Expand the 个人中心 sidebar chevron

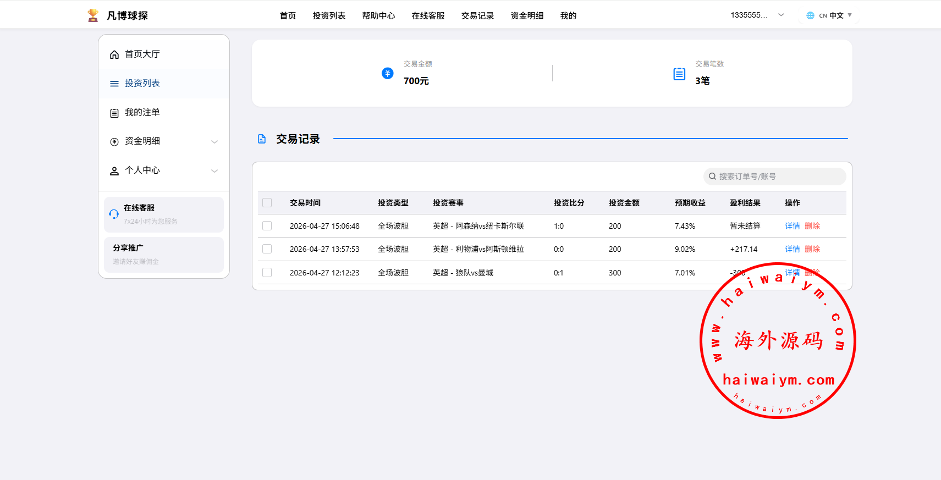(214, 171)
